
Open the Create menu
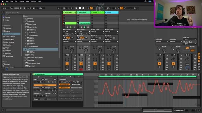tap(22, 1)
